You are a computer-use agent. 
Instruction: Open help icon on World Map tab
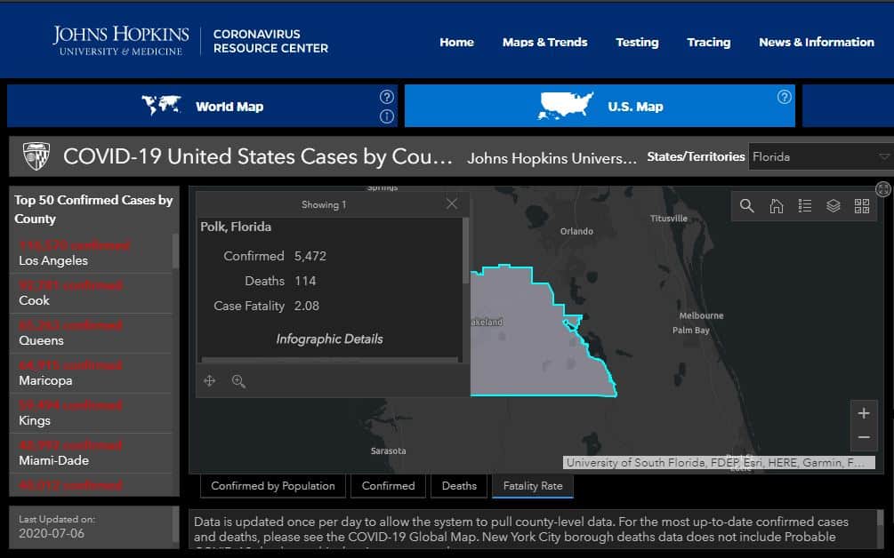pos(387,97)
